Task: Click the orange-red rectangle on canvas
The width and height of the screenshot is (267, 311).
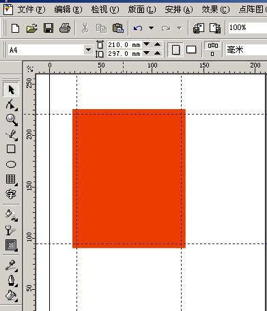Action: point(129,179)
